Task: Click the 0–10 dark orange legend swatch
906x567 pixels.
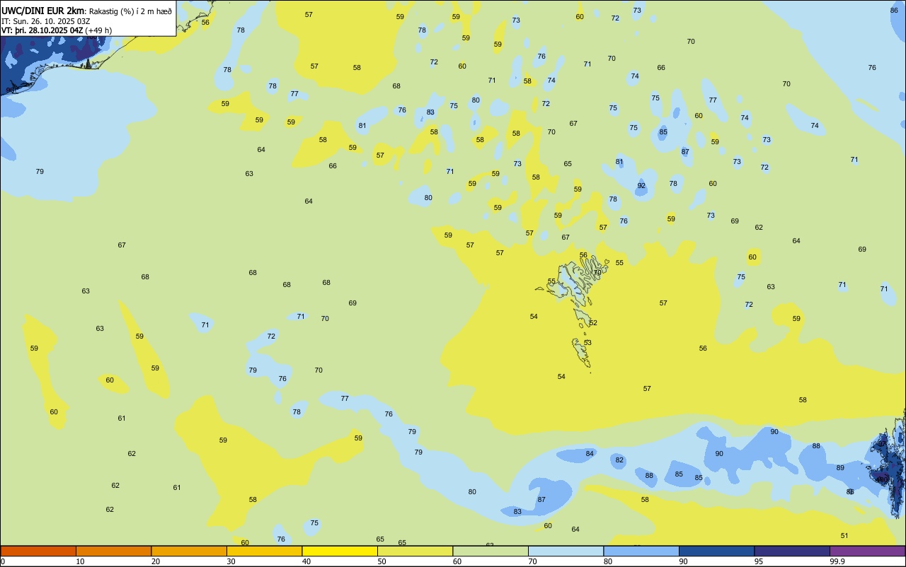Action: pyautogui.click(x=38, y=551)
